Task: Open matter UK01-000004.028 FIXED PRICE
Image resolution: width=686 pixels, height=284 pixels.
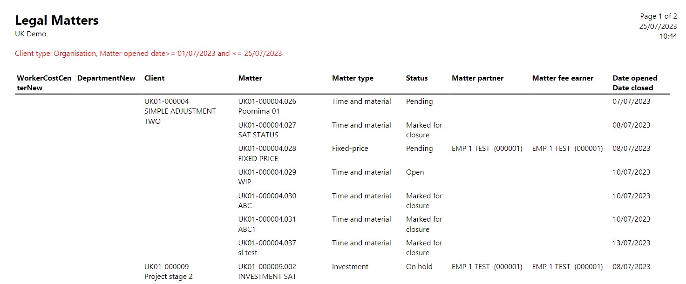Action: tap(267, 154)
